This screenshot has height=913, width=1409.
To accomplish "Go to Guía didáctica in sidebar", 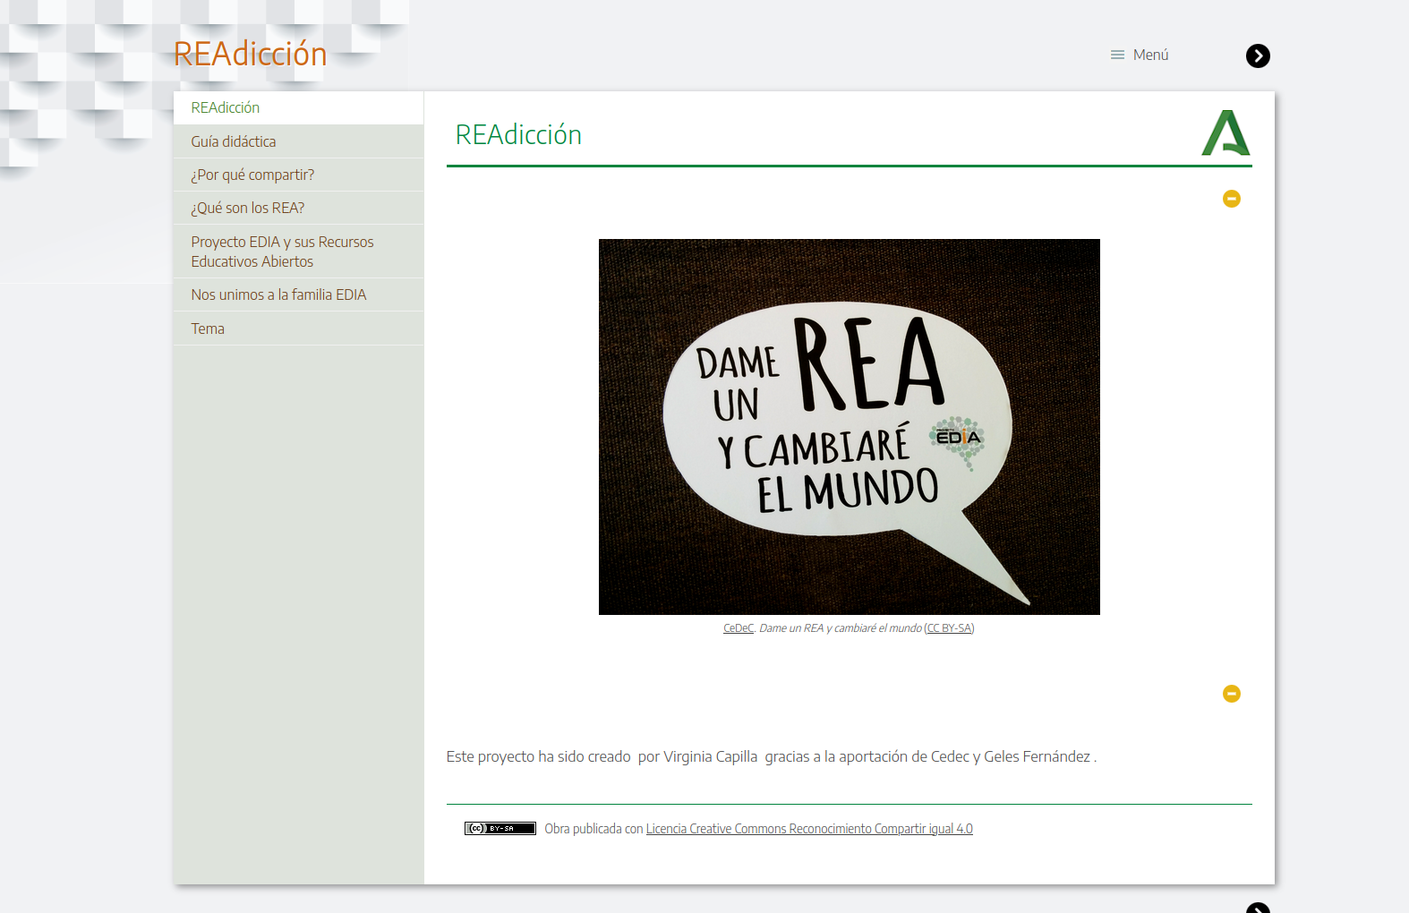I will click(x=234, y=141).
